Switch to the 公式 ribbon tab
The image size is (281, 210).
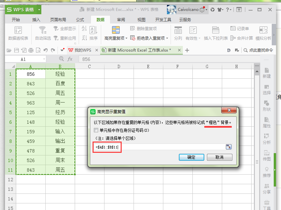80,20
